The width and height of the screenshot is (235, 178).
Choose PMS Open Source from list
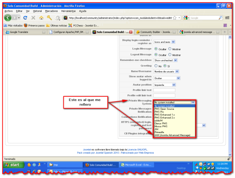point(175,109)
